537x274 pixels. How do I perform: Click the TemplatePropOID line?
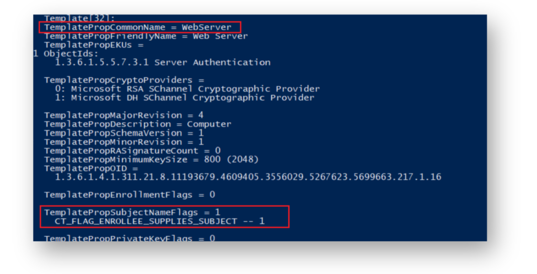(x=91, y=169)
